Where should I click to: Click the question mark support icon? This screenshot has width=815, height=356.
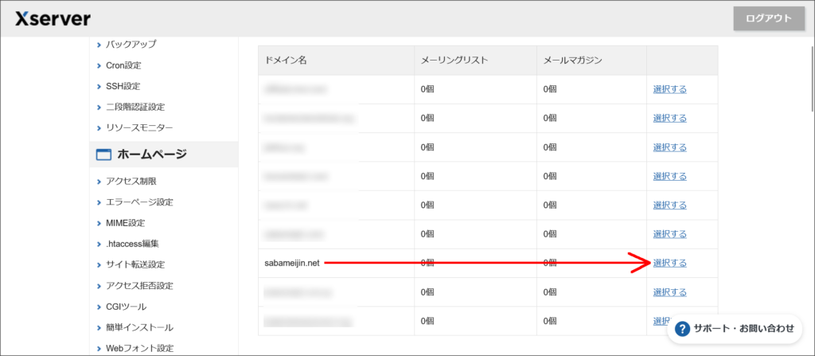click(682, 328)
